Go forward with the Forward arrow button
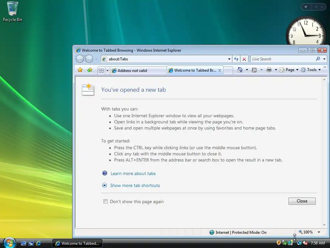 coord(89,59)
